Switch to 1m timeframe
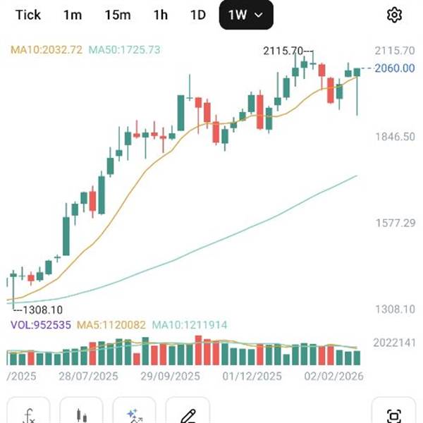Viewport: 423px width, 423px height. 72,15
